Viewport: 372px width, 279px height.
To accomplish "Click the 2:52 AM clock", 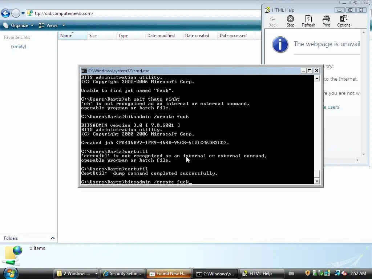I will (358, 273).
